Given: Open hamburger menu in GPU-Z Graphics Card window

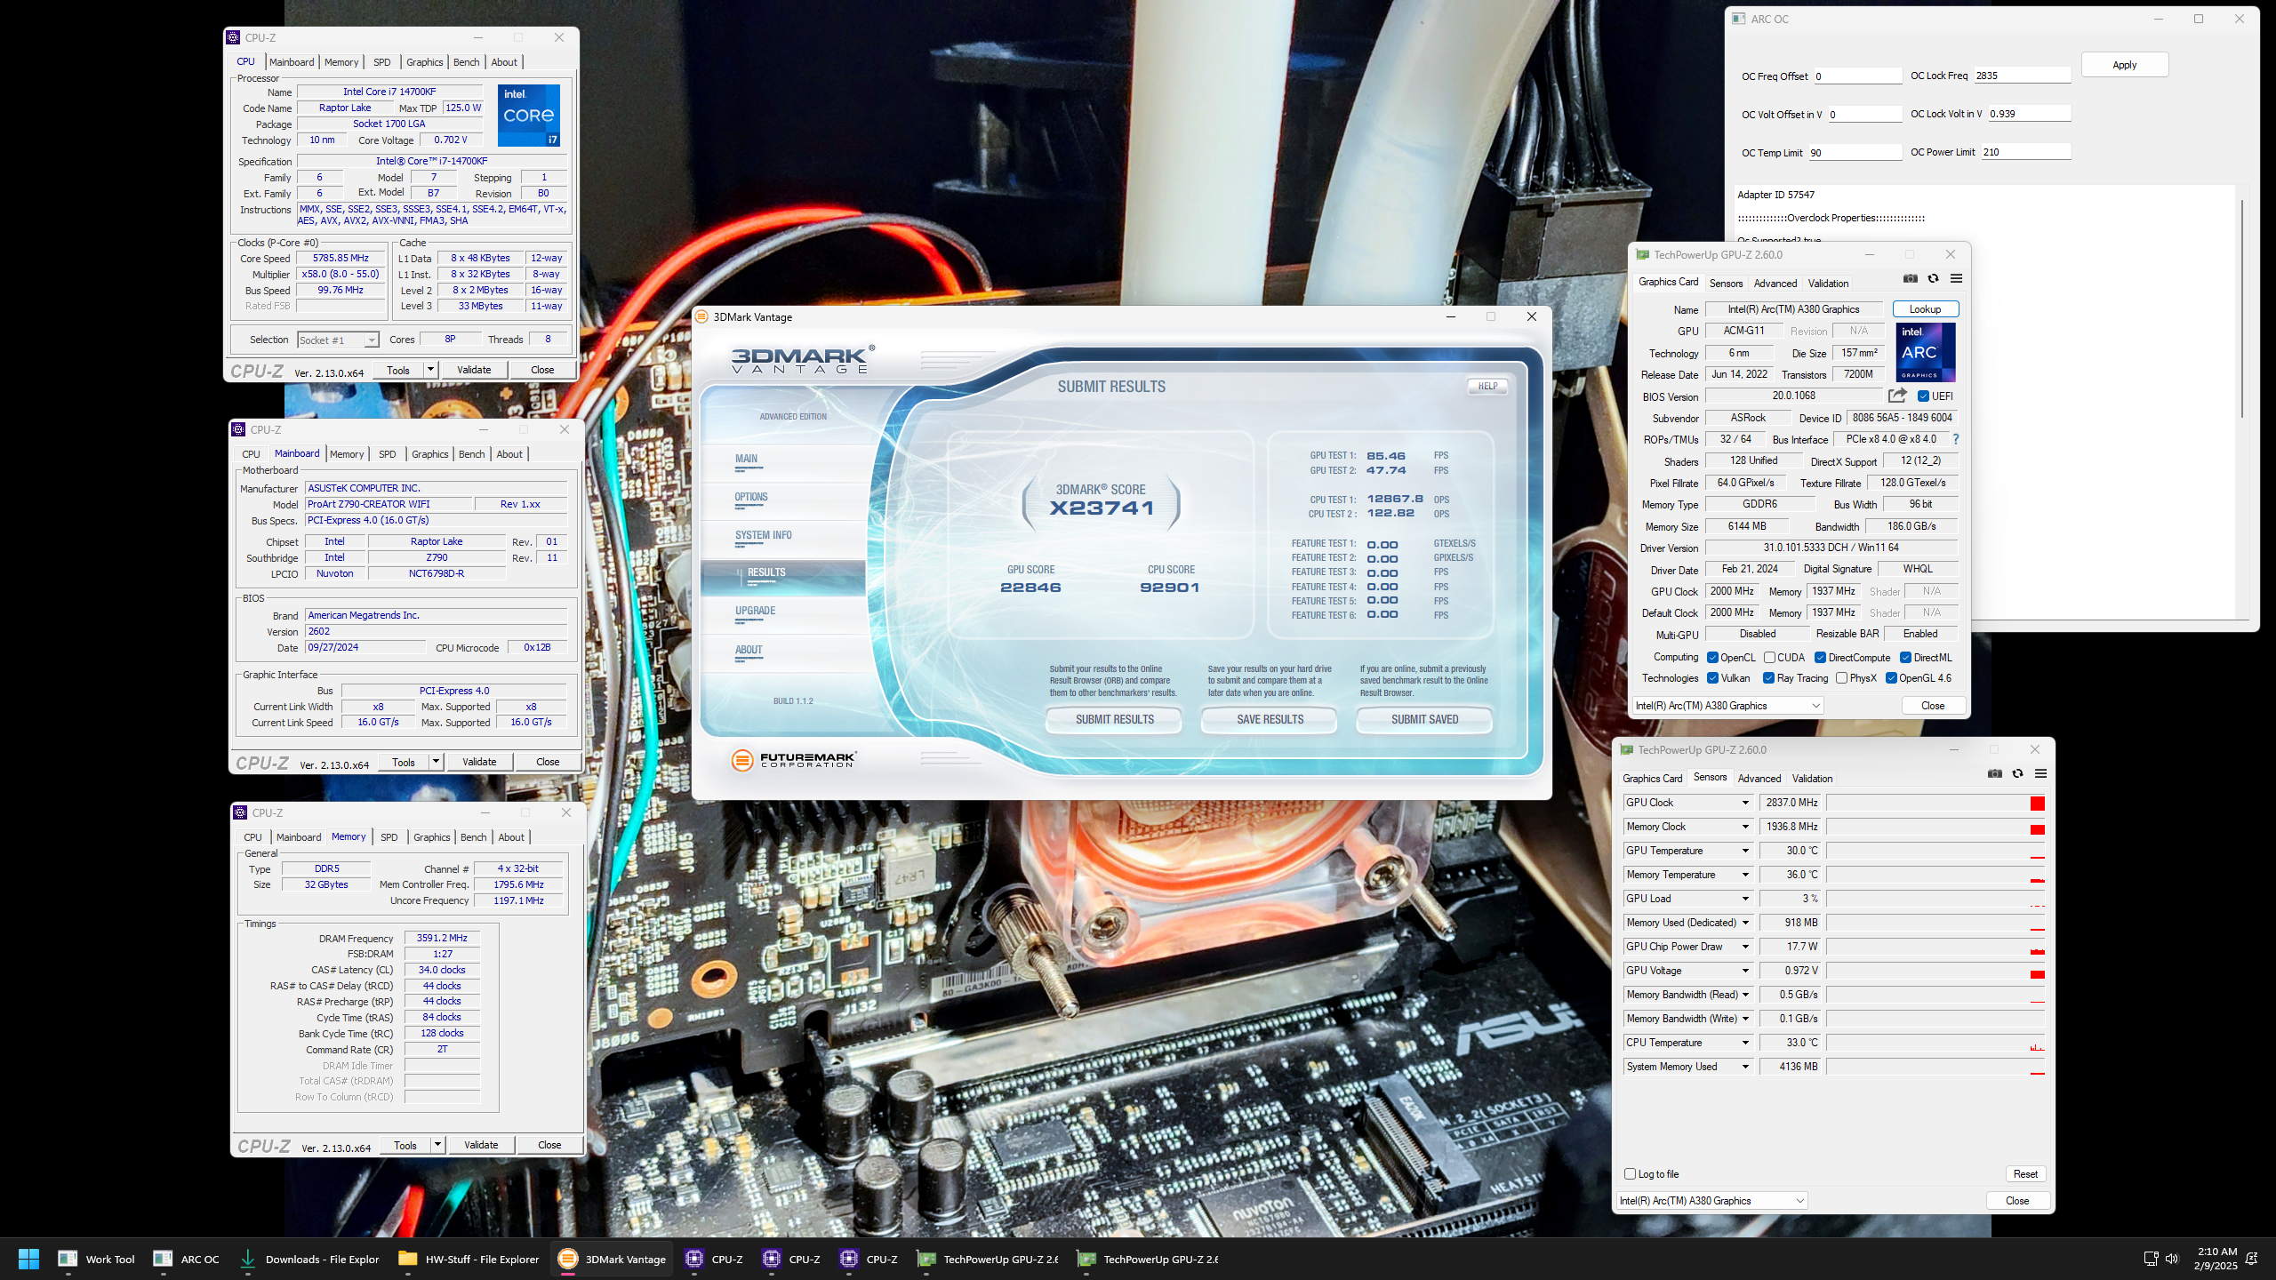Looking at the screenshot, I should (x=1956, y=278).
